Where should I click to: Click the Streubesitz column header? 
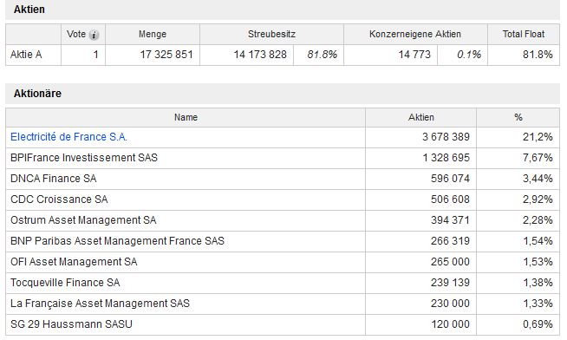tap(271, 35)
